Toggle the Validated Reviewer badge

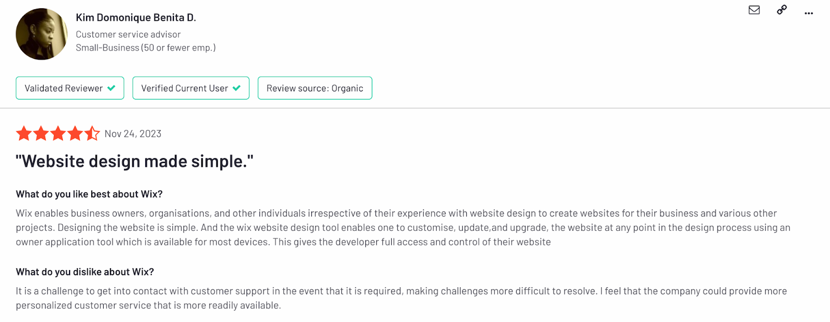point(70,88)
